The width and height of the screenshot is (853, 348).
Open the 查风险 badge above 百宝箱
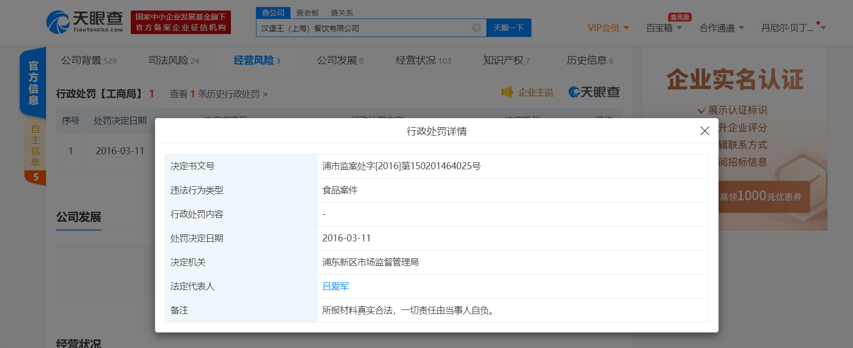[680, 17]
